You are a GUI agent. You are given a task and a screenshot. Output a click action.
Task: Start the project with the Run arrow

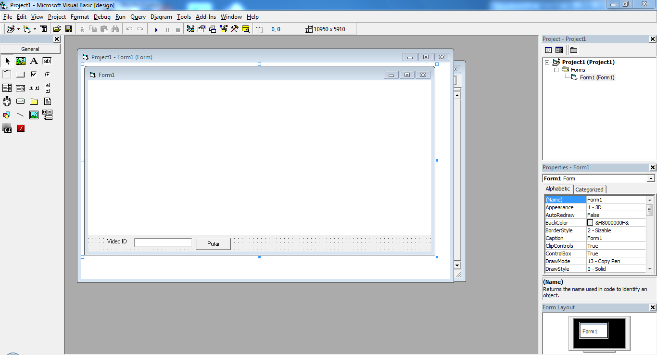click(156, 29)
